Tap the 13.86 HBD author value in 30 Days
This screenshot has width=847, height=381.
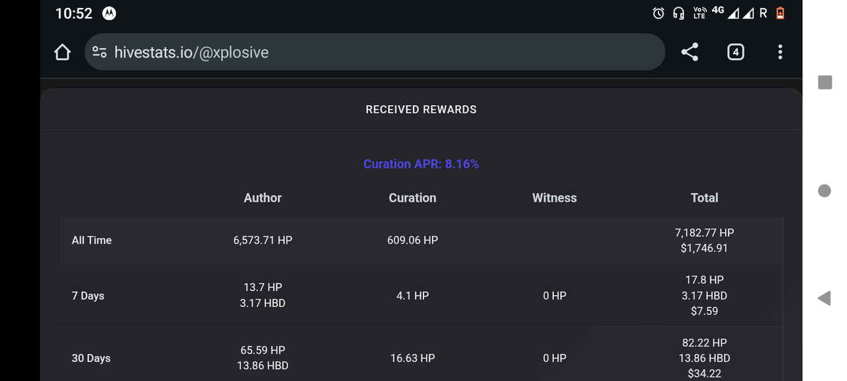[x=263, y=365]
